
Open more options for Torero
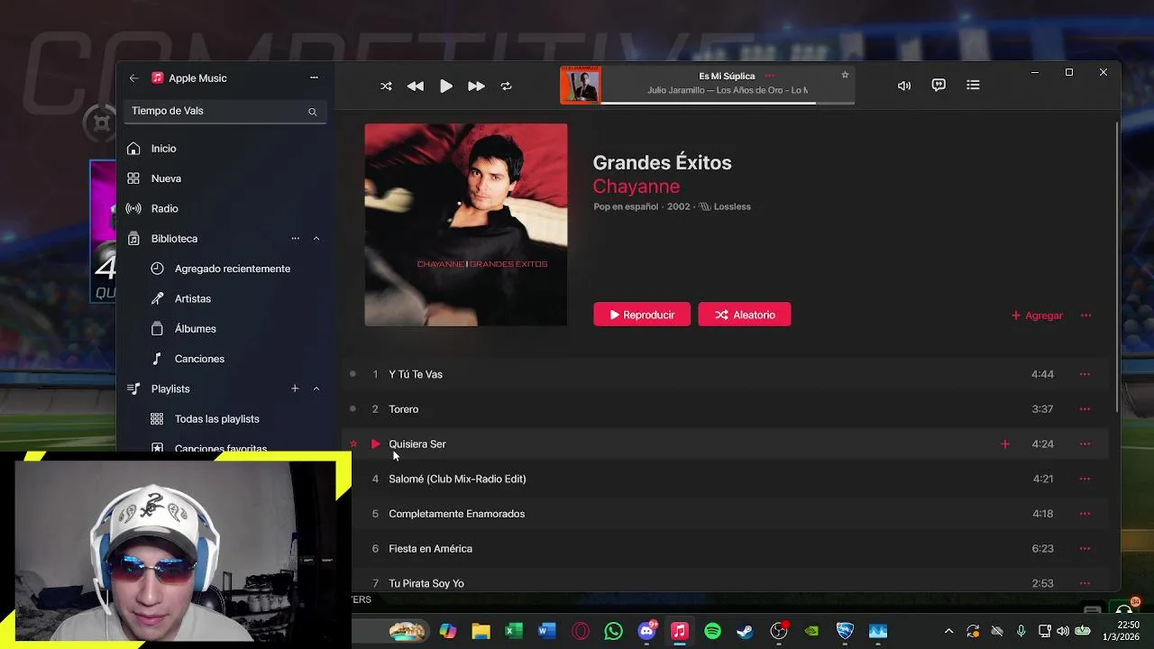(x=1085, y=409)
